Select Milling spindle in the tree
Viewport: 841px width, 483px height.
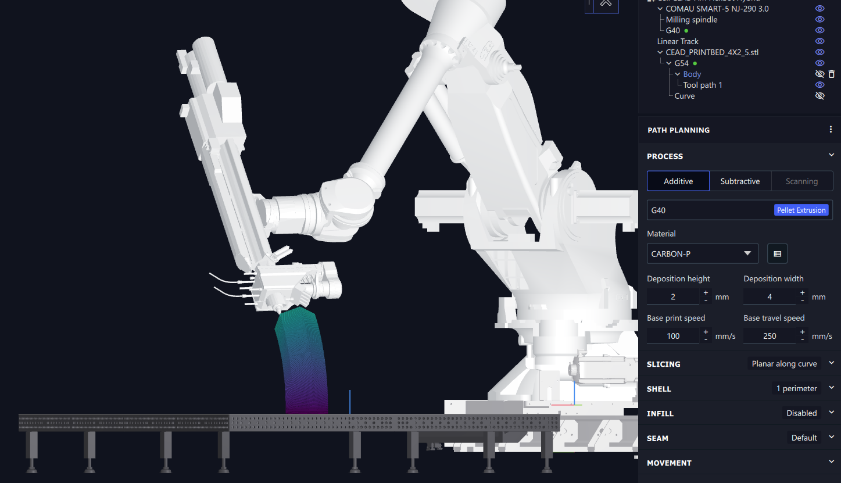pyautogui.click(x=692, y=20)
